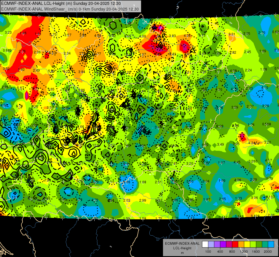279x257 pixels.
Task: Click the shear value 4.10
Action: (x=264, y=88)
